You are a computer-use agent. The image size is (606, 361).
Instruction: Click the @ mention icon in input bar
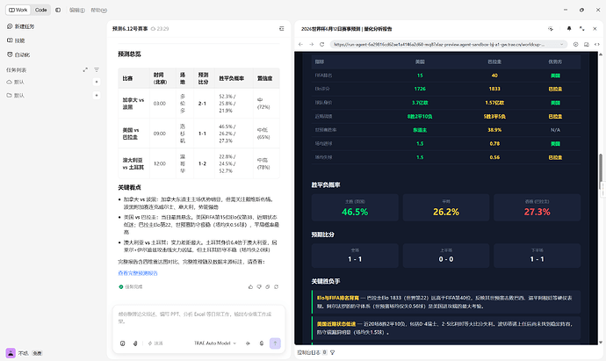[x=122, y=343]
